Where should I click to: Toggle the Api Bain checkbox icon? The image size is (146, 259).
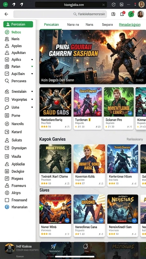tap(7, 74)
